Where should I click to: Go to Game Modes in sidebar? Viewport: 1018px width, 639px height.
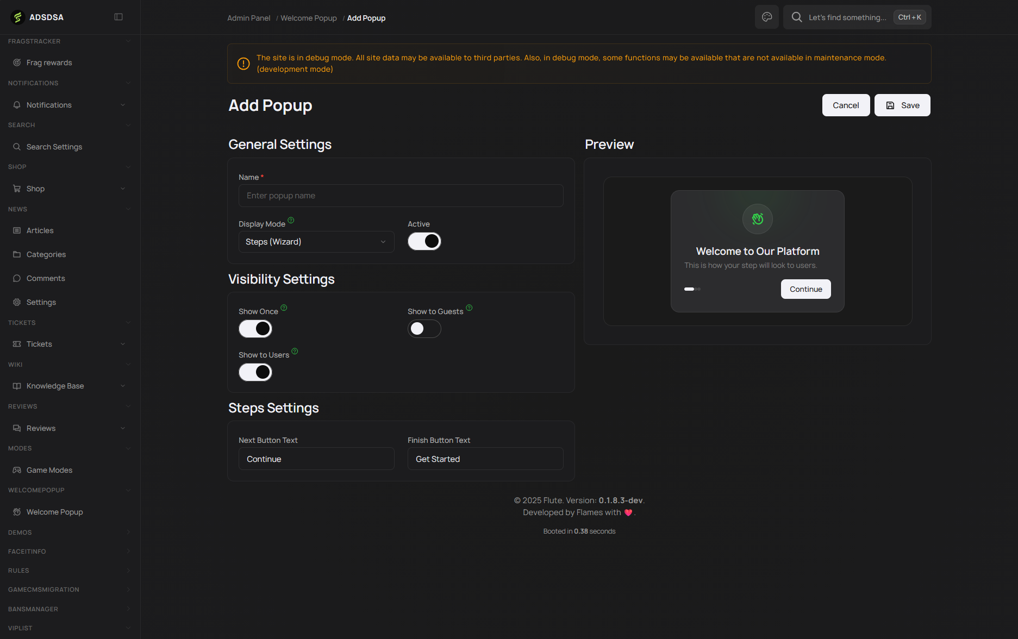pos(49,470)
